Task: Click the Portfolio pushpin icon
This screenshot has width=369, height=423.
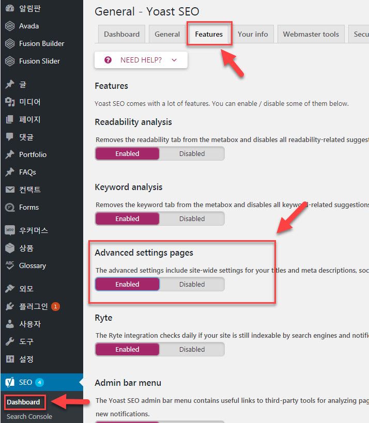Action: point(10,154)
